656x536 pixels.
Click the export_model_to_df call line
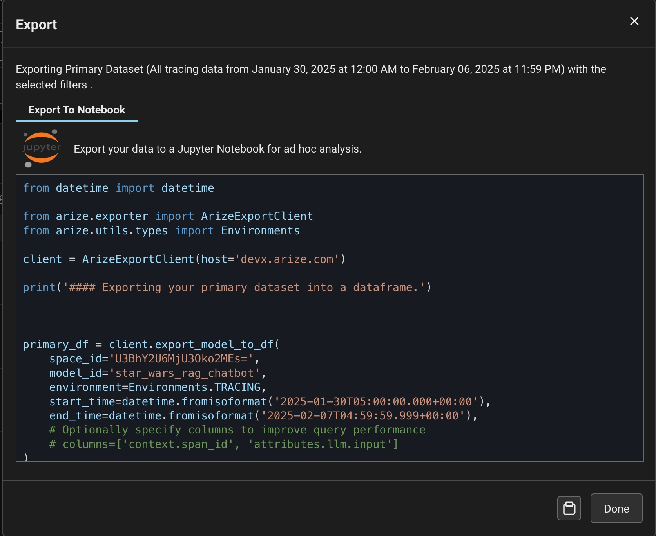coord(151,345)
